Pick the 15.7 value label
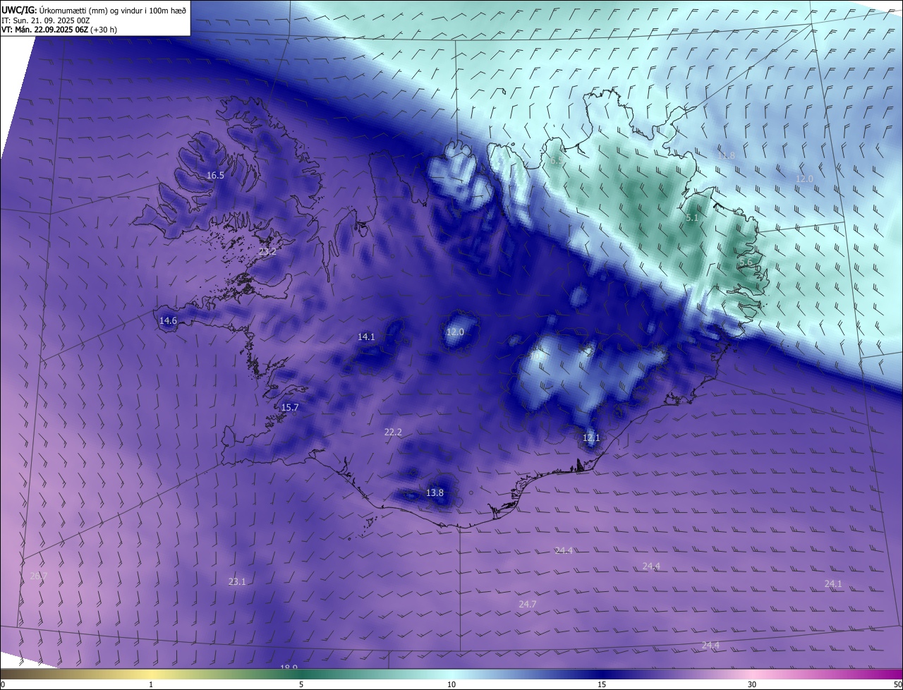The image size is (903, 690). tap(290, 407)
